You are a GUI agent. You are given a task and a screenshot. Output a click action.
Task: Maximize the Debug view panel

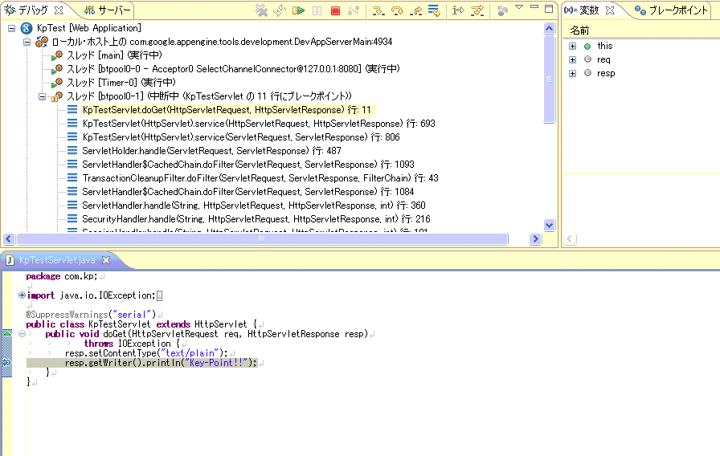(549, 8)
